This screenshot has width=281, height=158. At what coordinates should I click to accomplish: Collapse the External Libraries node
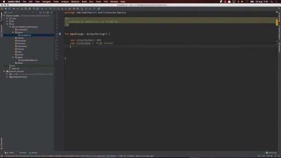pyautogui.click(x=4, y=71)
